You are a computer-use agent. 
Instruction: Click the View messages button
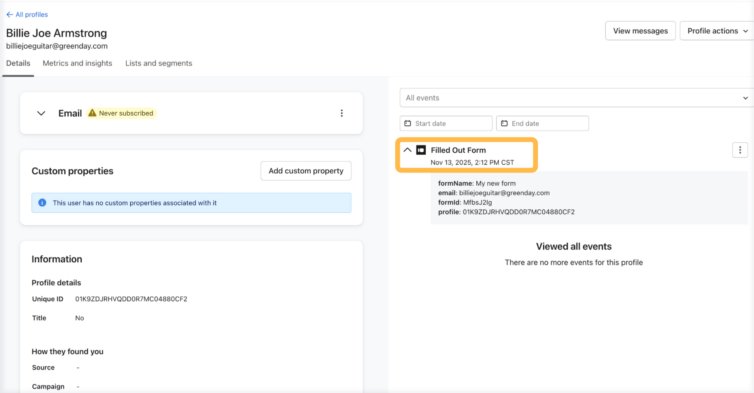coord(640,31)
